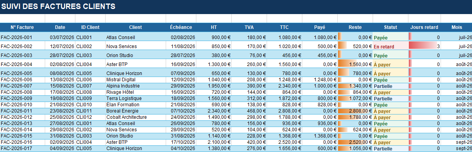Select HT amount 1.950,00 €
Image resolution: width=472 pixels, height=152 pixels.
click(x=214, y=86)
